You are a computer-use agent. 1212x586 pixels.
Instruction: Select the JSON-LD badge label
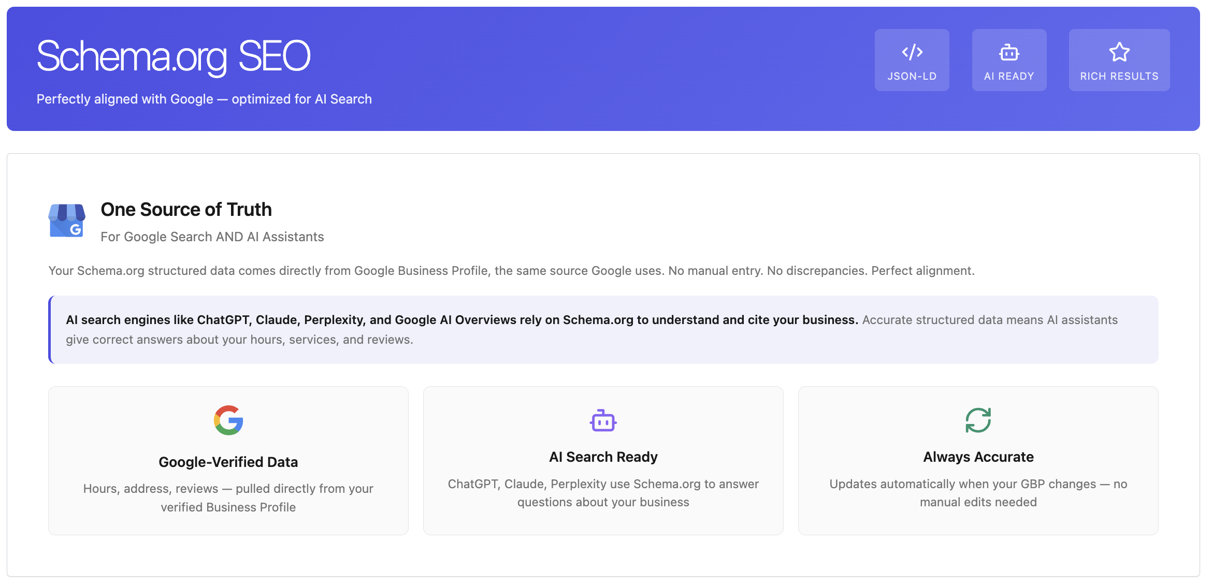pos(912,76)
